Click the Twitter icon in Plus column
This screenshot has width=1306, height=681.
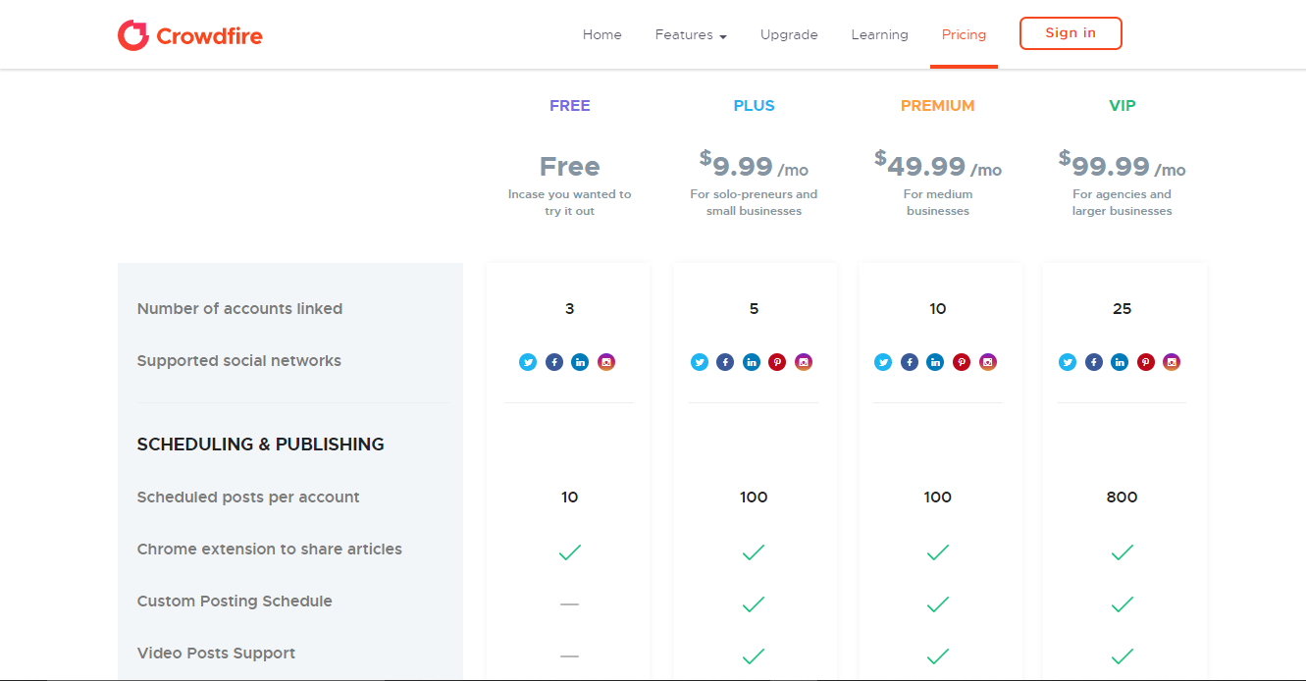[x=700, y=362]
